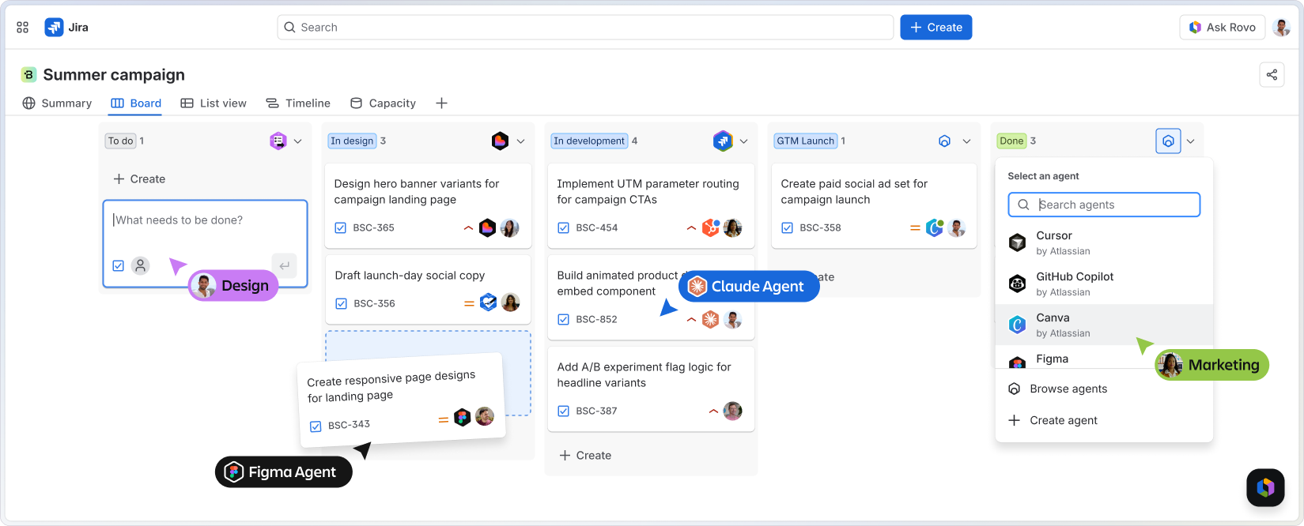
Task: Click the In development column agent icon
Action: 723,141
